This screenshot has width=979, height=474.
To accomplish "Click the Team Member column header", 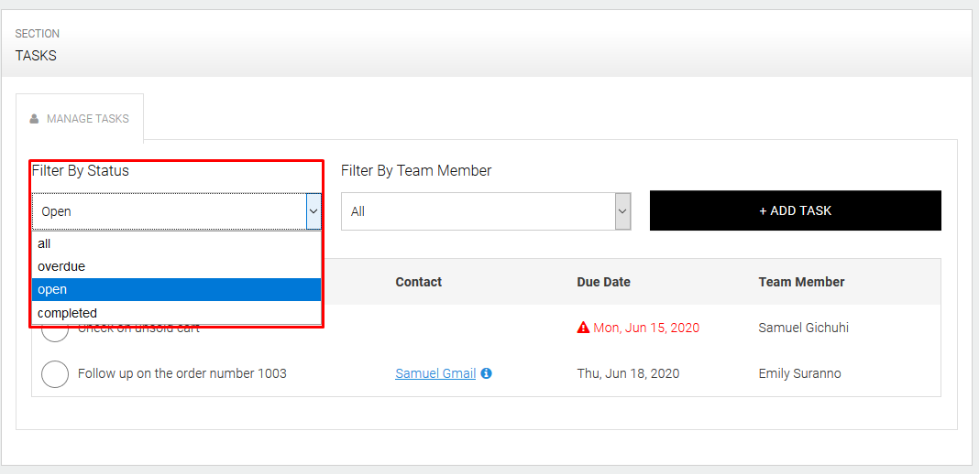I will click(x=801, y=282).
